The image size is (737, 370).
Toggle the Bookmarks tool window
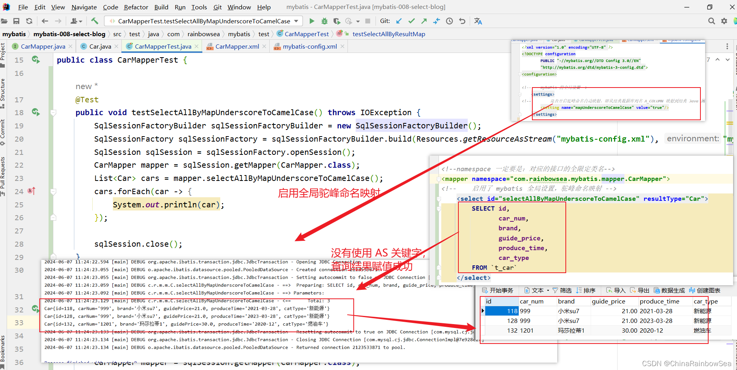(x=3, y=348)
